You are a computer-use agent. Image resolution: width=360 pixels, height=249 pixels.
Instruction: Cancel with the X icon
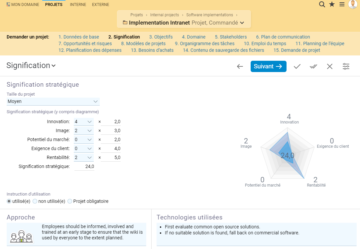coord(330,66)
